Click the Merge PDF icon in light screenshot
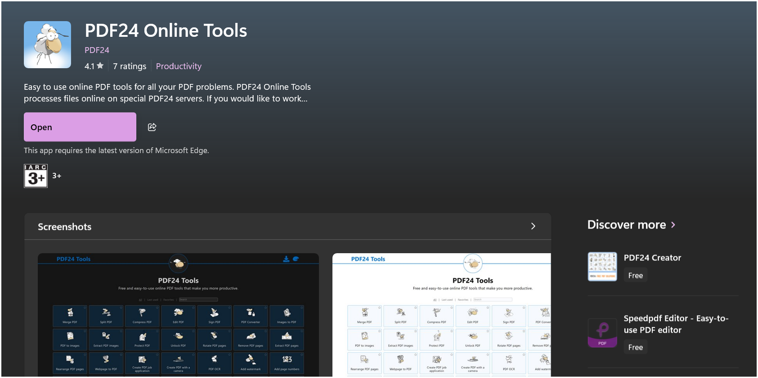The image size is (758, 378). click(x=364, y=316)
